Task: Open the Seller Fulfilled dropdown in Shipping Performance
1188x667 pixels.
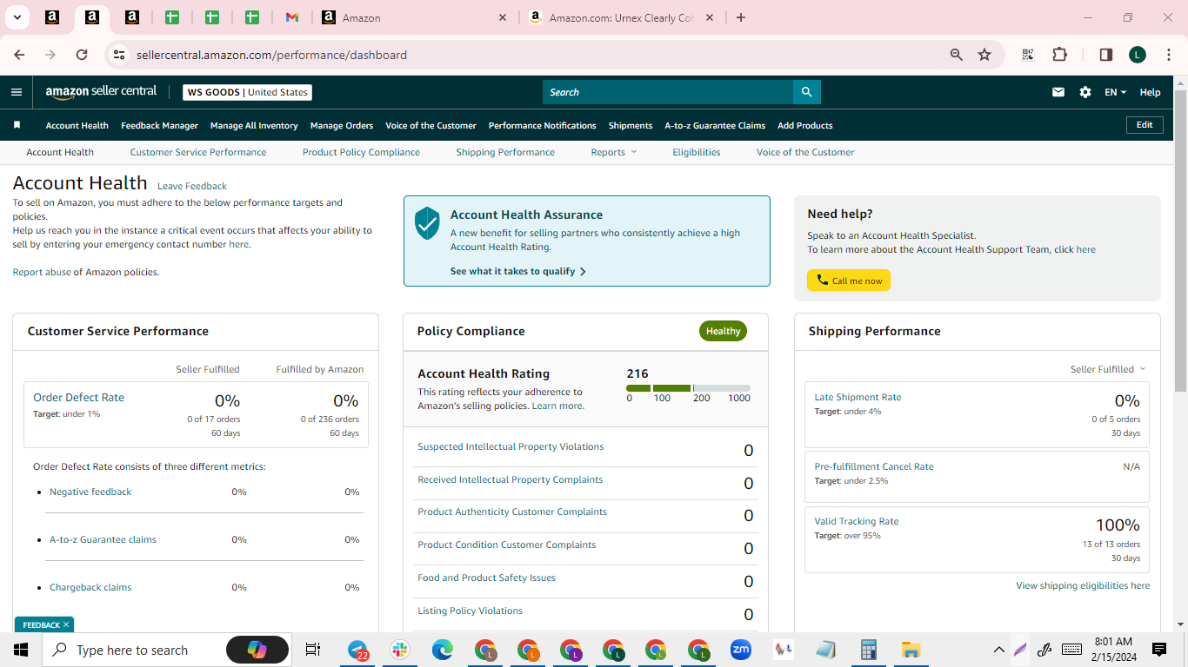Action: [1108, 369]
